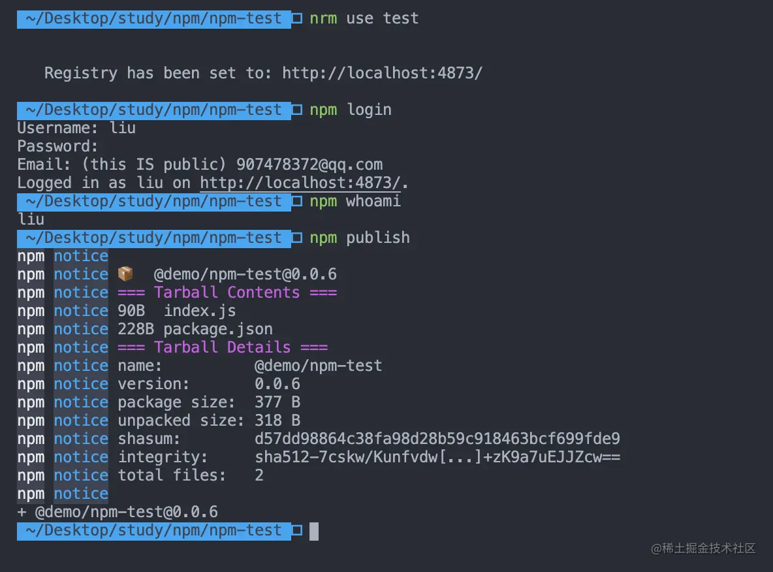Click the 'Tarball Details' heading
773x572 pixels.
pyautogui.click(x=223, y=347)
